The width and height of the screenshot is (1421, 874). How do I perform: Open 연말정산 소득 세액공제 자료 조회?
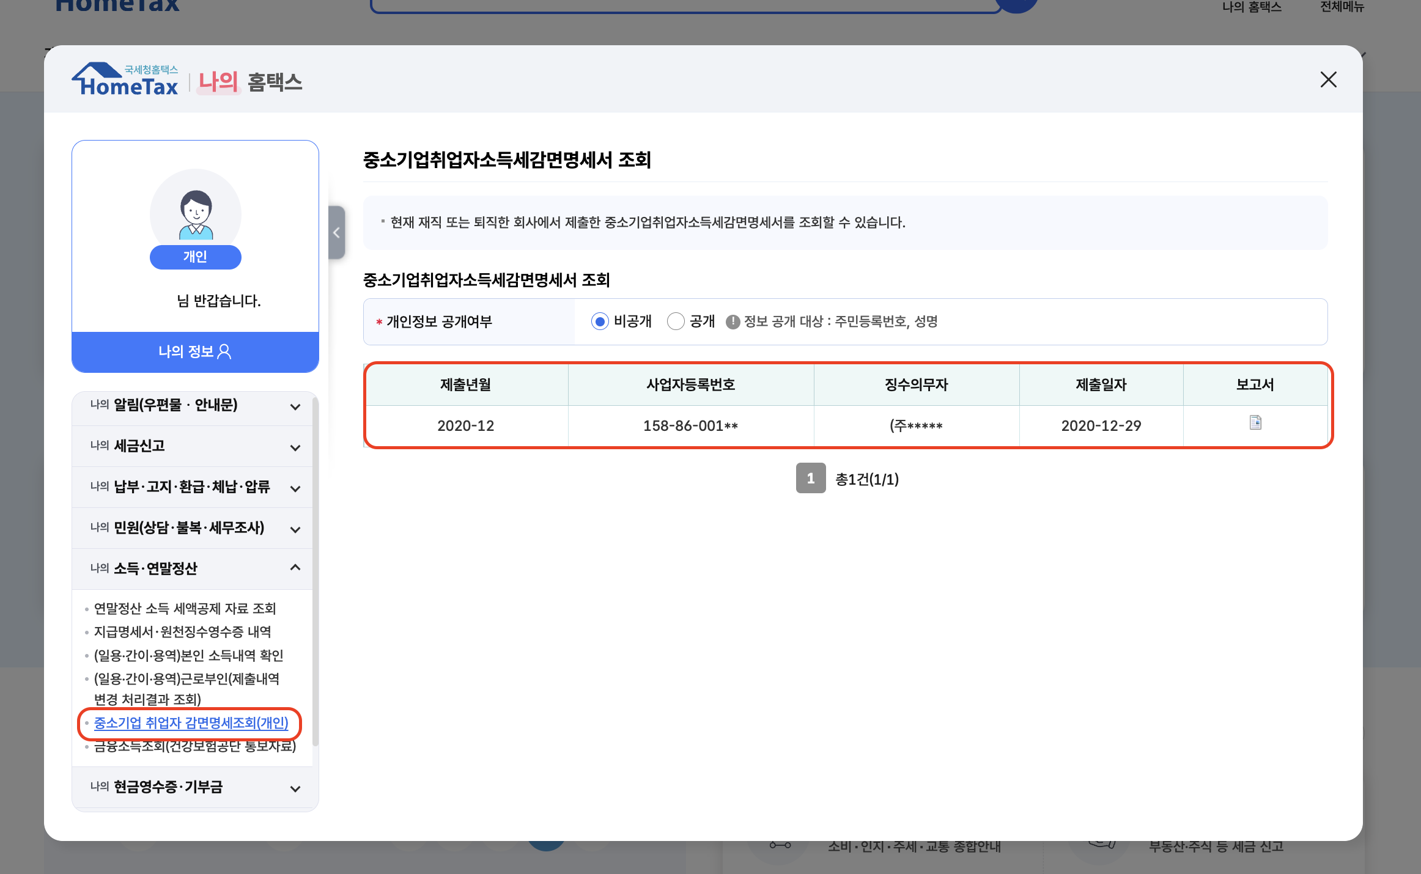click(185, 608)
